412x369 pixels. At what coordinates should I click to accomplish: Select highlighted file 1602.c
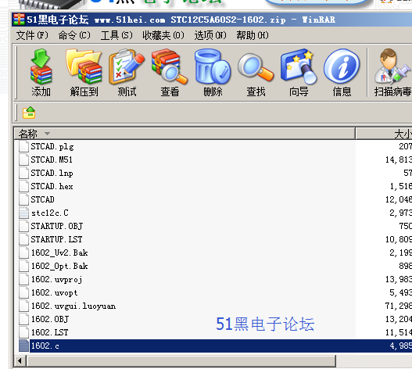(45, 346)
